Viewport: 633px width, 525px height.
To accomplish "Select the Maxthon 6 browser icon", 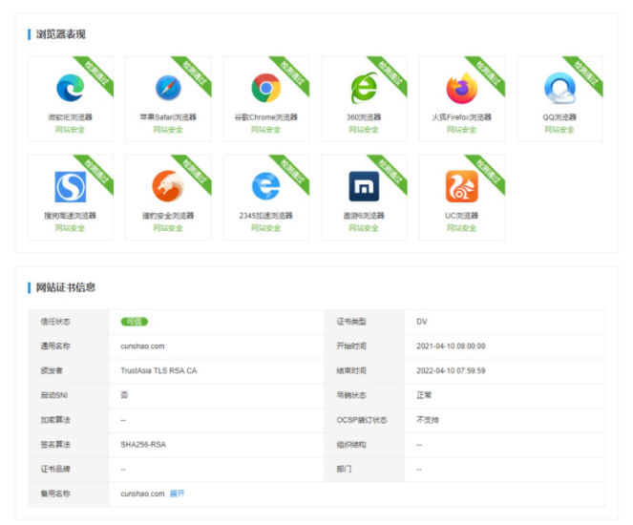I will [364, 187].
